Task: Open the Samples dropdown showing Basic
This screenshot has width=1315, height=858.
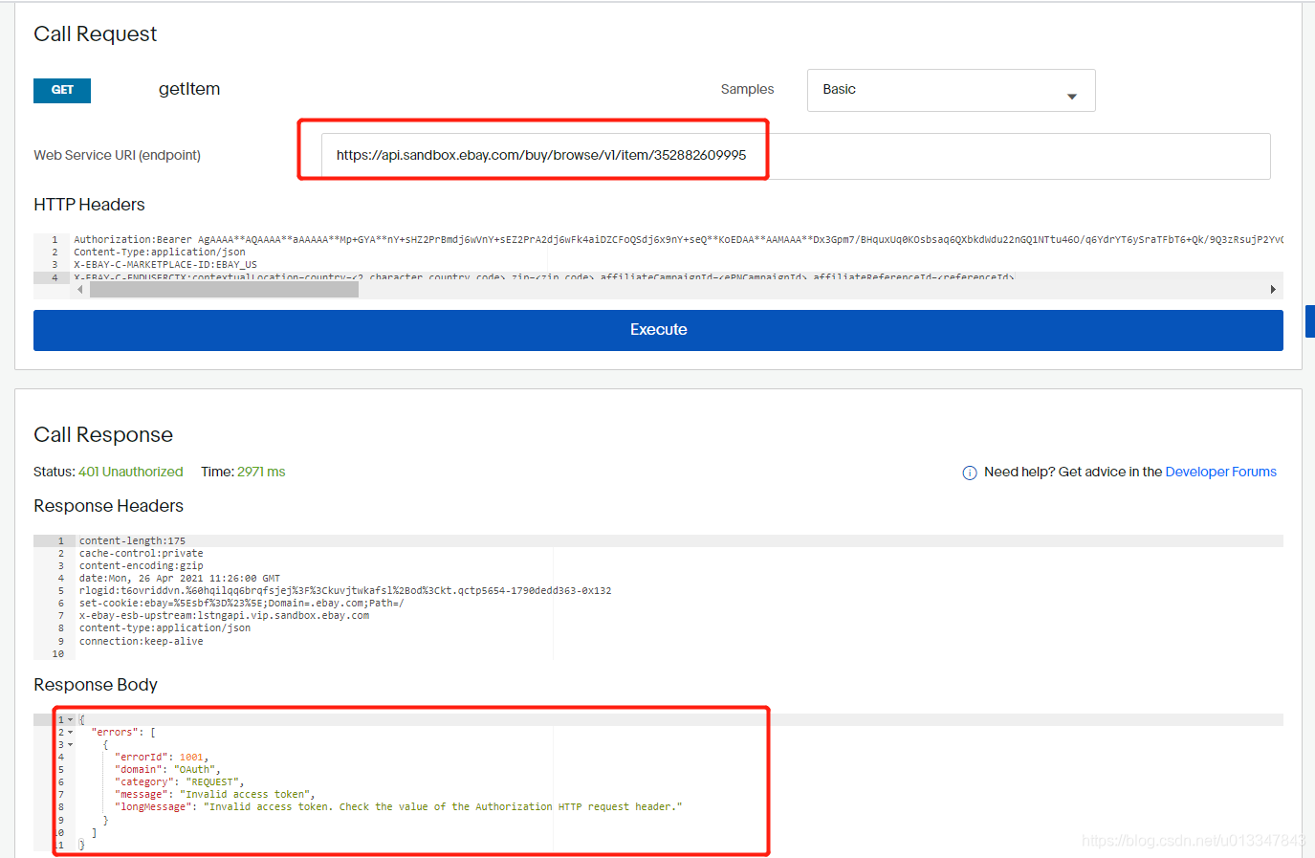Action: pos(951,90)
